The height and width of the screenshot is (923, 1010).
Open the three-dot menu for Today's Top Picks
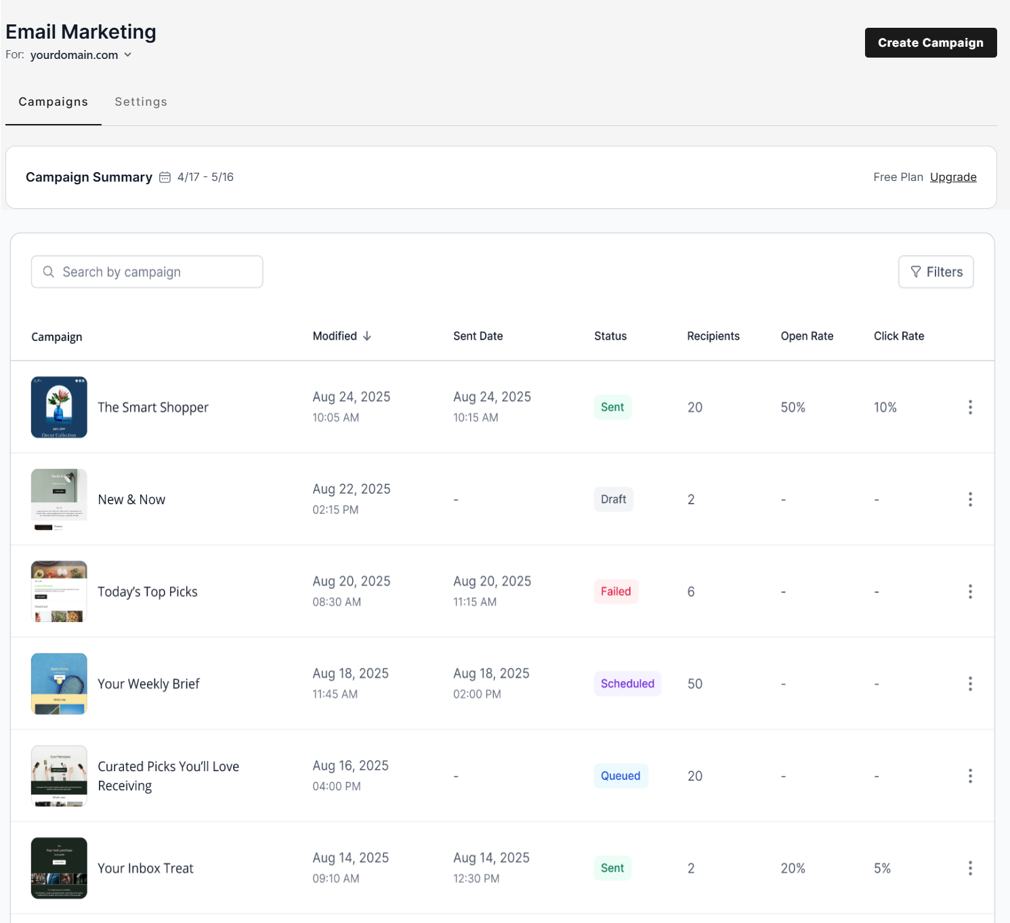[970, 592]
